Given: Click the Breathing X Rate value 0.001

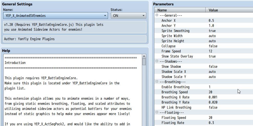Looking at the screenshot, I should [x=213, y=97].
